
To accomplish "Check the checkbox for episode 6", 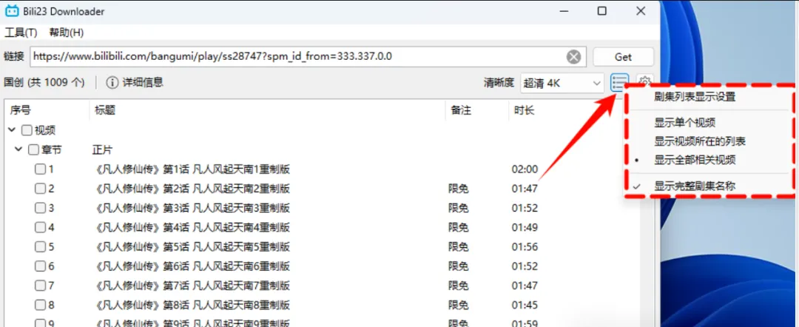I will pos(40,266).
